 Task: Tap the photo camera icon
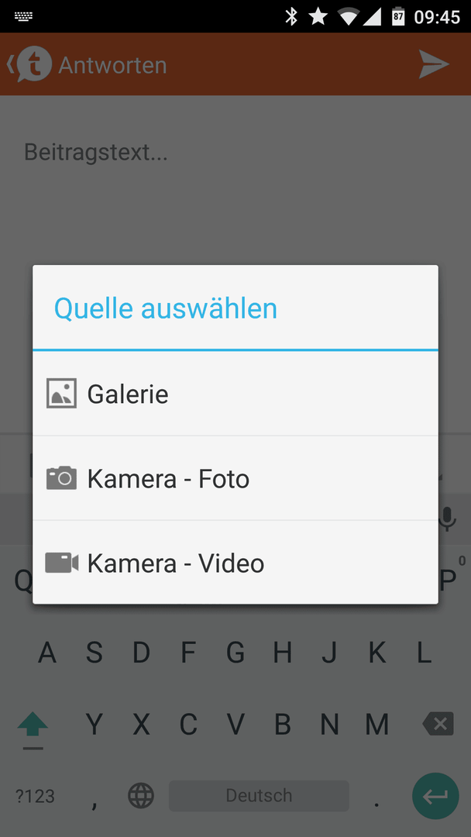click(x=61, y=477)
